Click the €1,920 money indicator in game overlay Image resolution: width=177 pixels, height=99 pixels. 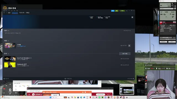point(150,65)
